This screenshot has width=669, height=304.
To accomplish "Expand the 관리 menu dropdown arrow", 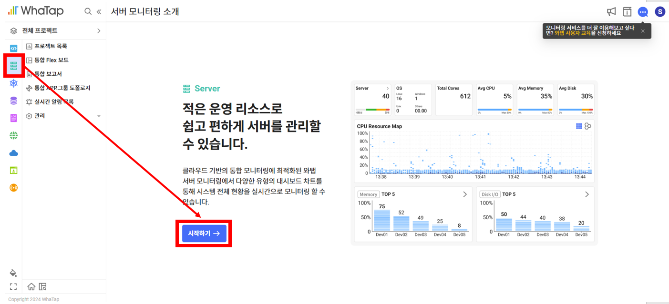I will tap(99, 116).
